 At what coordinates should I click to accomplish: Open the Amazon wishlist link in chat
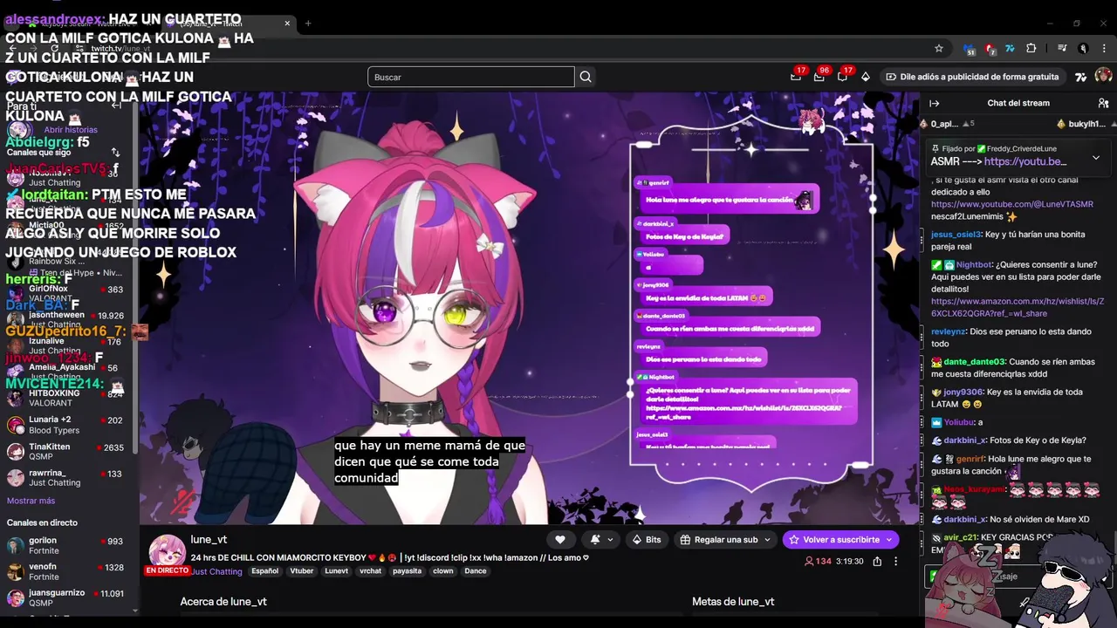tap(1018, 307)
